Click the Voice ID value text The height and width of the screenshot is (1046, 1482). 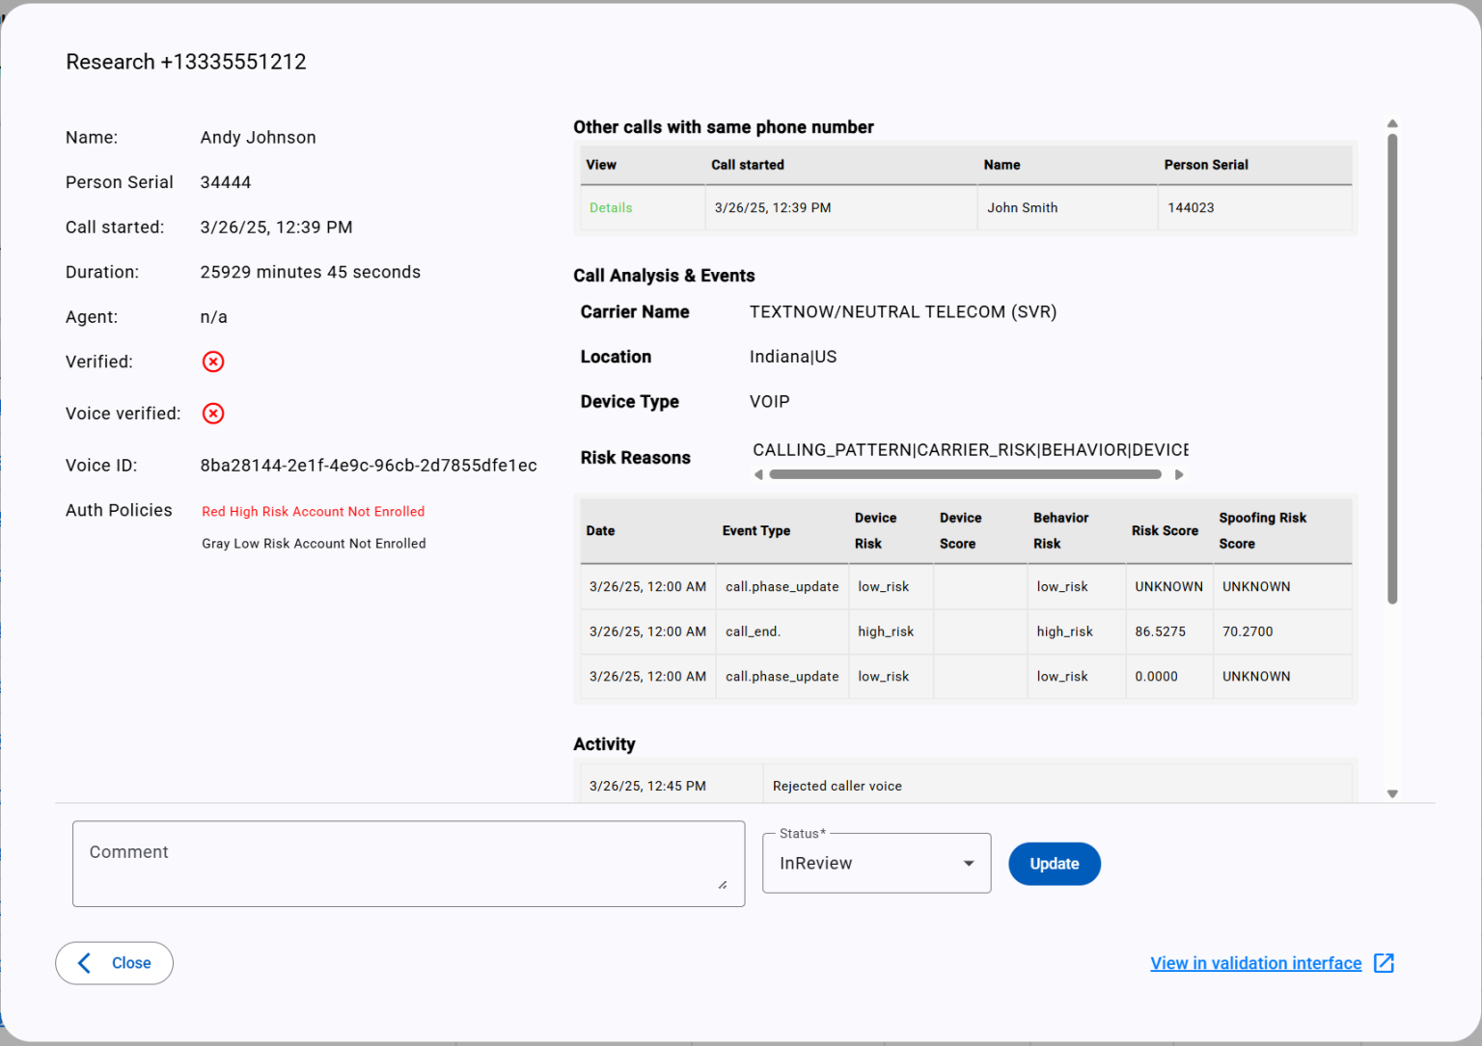[369, 466]
